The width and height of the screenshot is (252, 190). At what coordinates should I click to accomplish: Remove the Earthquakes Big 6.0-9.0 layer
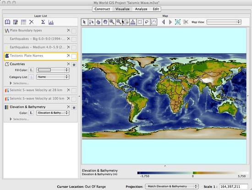pyautogui.click(x=68, y=39)
